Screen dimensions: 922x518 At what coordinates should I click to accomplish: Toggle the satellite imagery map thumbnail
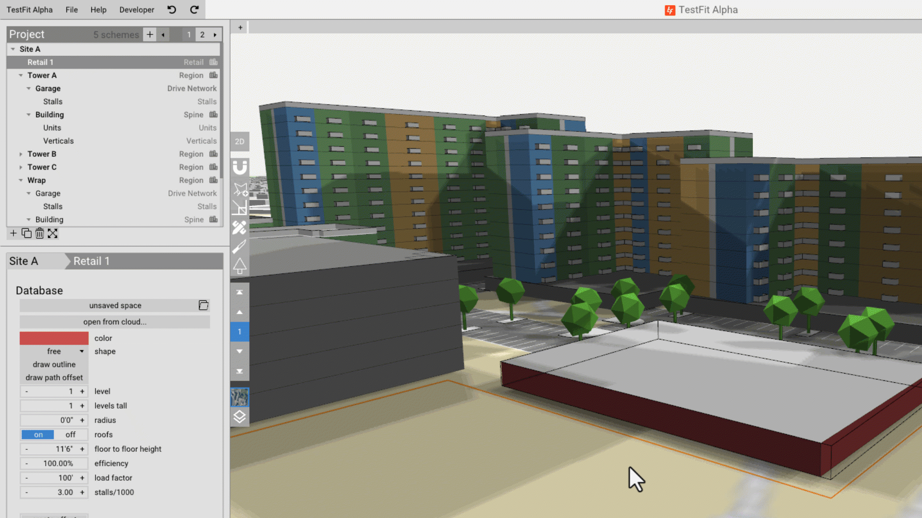coord(240,397)
